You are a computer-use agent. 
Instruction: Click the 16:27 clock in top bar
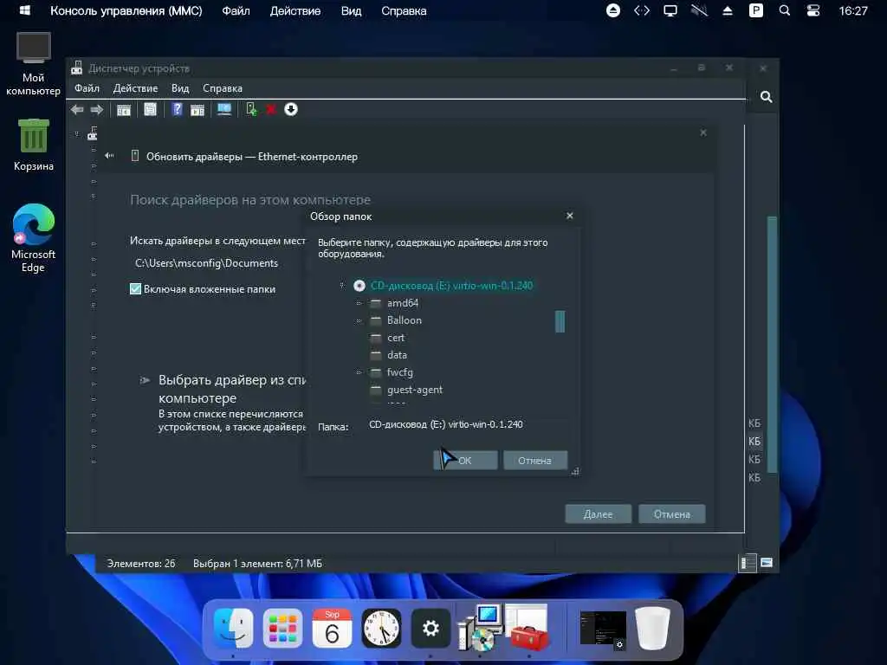(853, 10)
